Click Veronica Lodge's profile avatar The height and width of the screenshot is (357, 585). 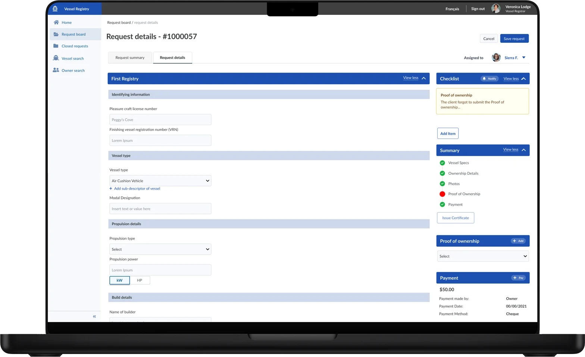[496, 9]
